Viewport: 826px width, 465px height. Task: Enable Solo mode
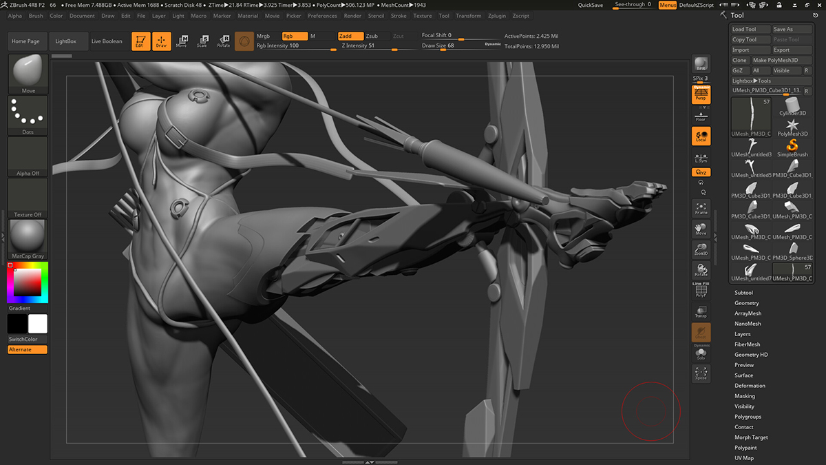pyautogui.click(x=701, y=353)
